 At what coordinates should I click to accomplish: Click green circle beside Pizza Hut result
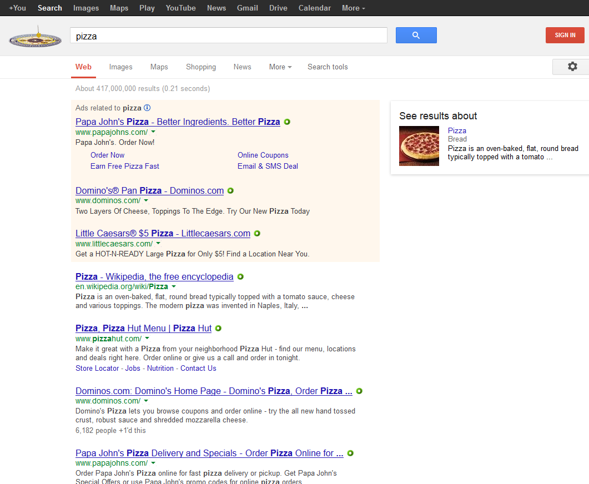click(218, 329)
